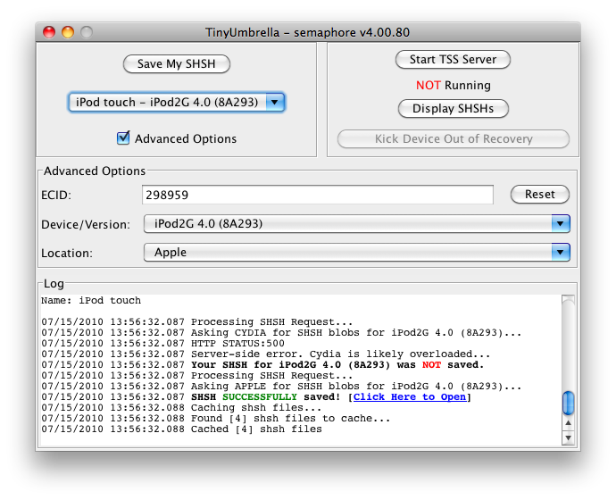
Task: Click the blue arrow of device selector
Action: pyautogui.click(x=276, y=103)
